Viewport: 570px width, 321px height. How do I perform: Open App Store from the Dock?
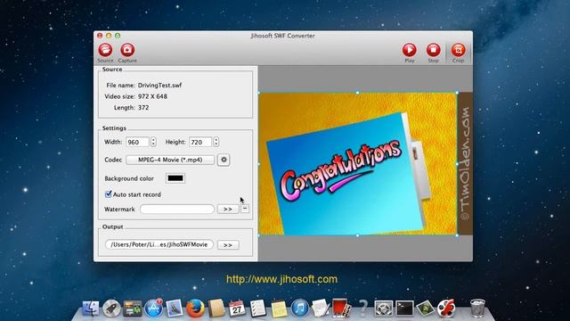(154, 309)
